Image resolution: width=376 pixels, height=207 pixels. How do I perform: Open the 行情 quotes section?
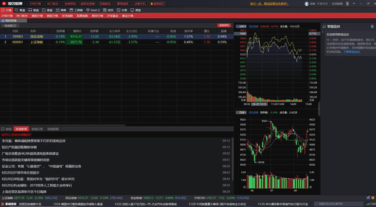point(6,10)
